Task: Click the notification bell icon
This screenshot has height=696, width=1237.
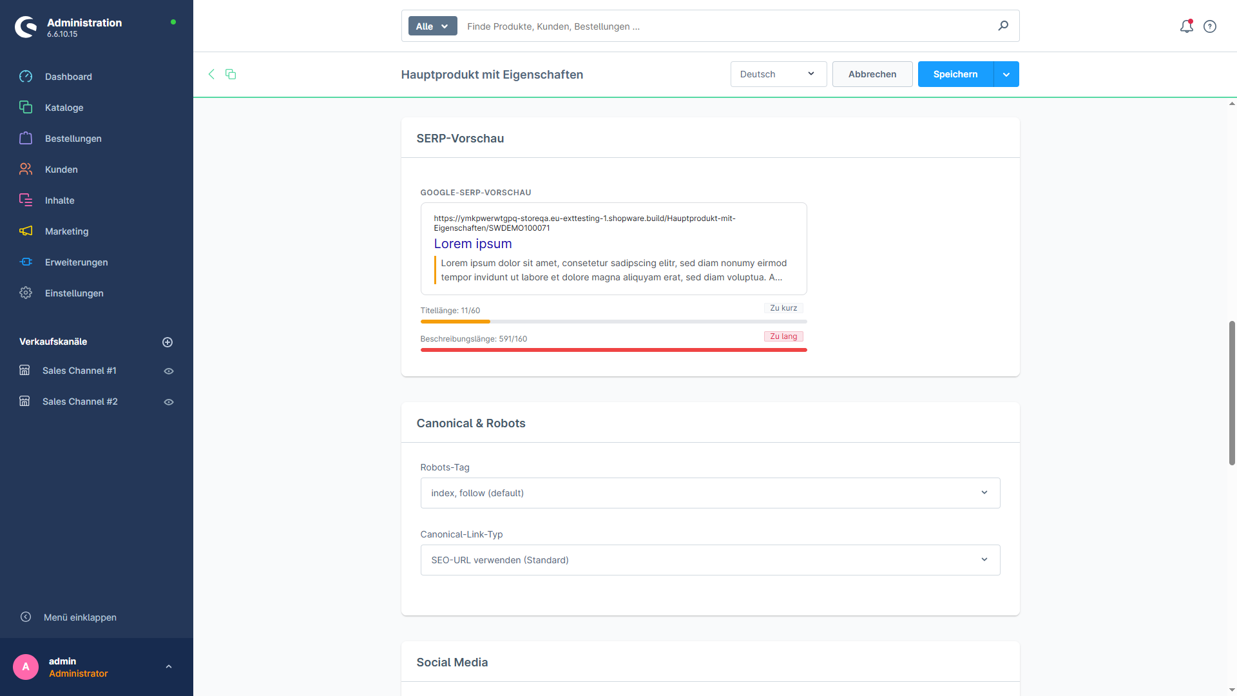Action: [1186, 26]
